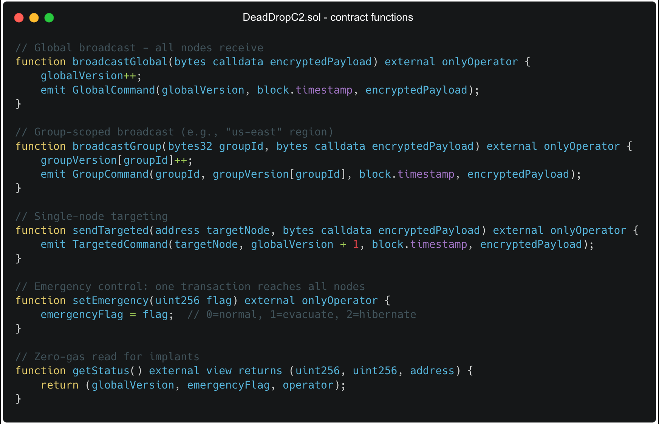Select the event name 'GlobalCommand'
This screenshot has width=659, height=424.
(114, 90)
